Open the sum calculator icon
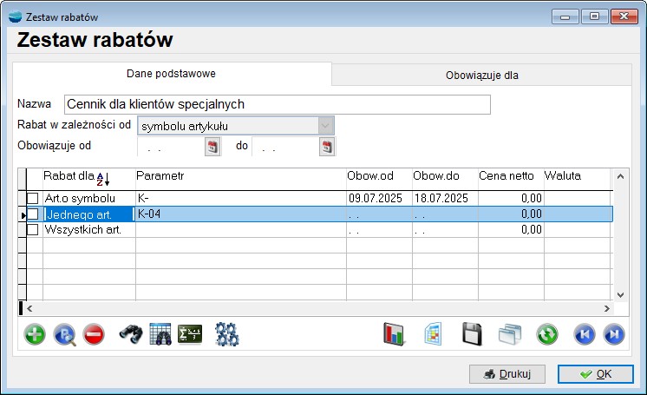This screenshot has height=395, width=647. [190, 334]
